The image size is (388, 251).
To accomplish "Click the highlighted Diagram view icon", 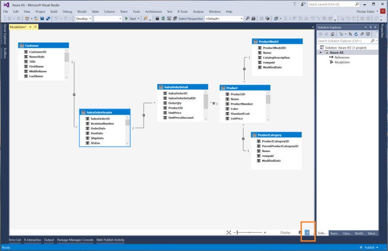I will click(x=308, y=232).
